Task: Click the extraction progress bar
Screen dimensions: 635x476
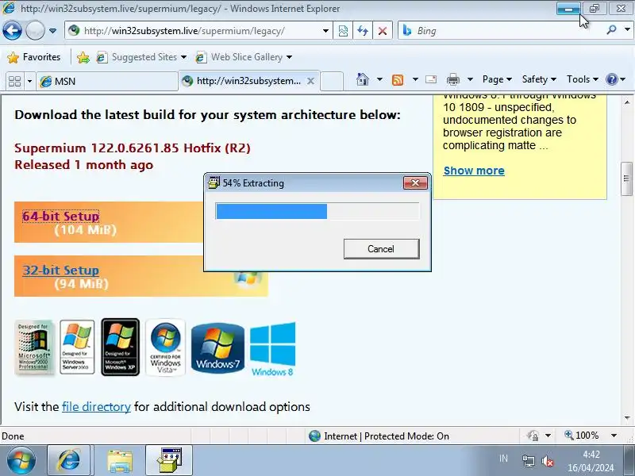Action: pos(317,211)
